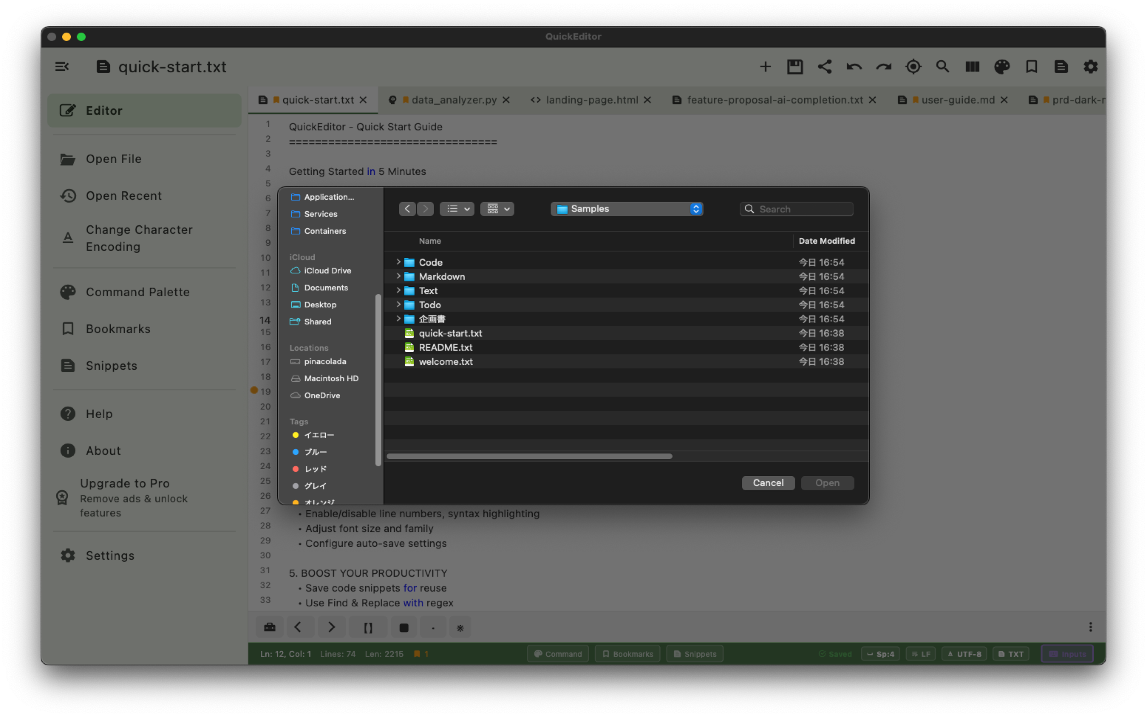Screen dimensions: 1147x717
Task: Toggle LF line ending in status bar
Action: [x=920, y=654]
